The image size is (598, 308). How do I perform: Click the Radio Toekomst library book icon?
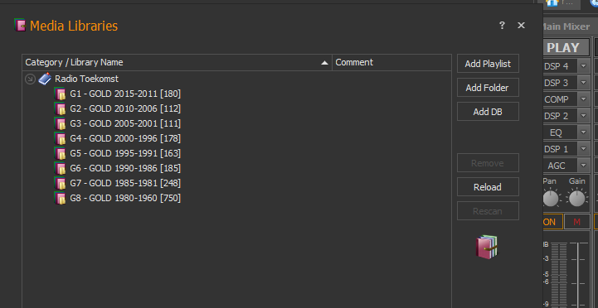point(45,79)
